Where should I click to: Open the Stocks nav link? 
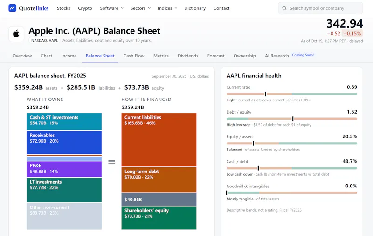point(63,8)
